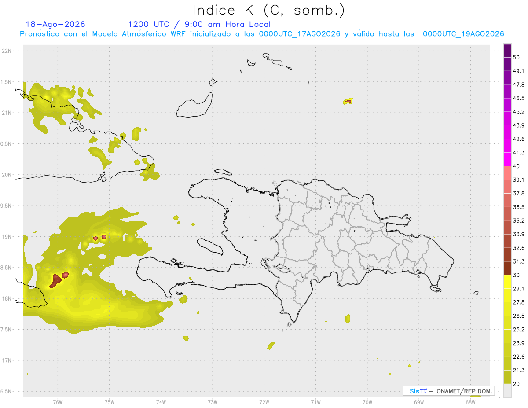
Task: Click the legend value "33.9"
Action: [519, 234]
